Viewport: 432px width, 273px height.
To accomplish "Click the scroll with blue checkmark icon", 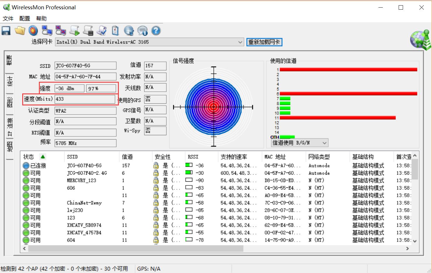I will [x=102, y=31].
